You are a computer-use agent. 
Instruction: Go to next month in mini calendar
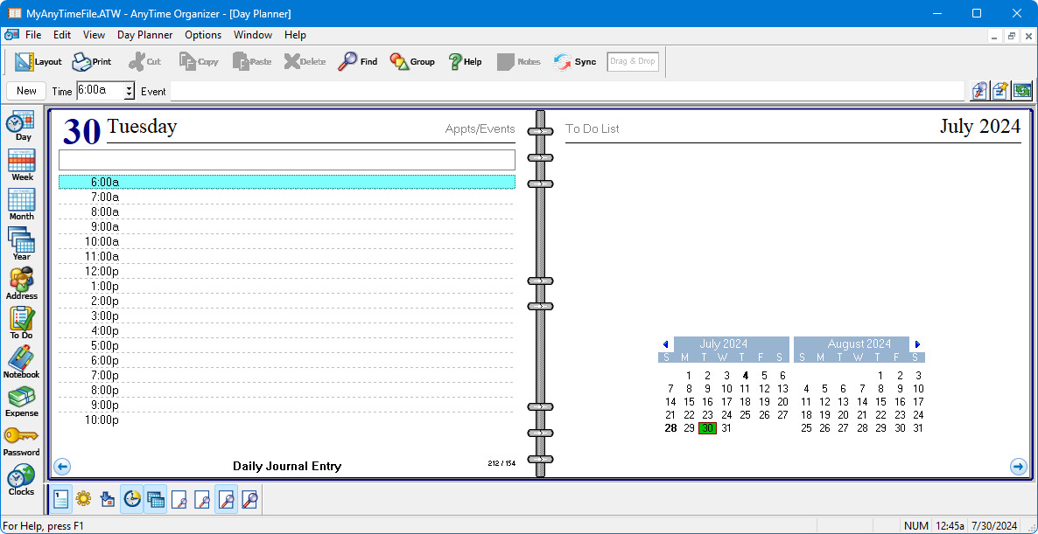(x=917, y=344)
